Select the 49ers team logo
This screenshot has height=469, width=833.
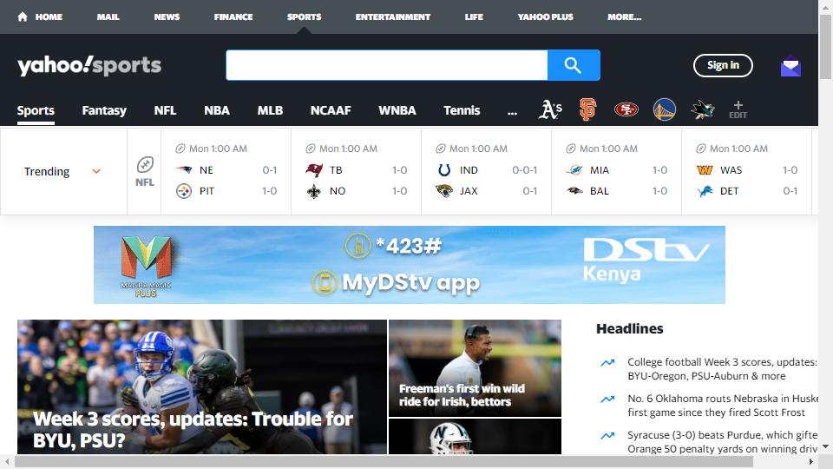coord(626,109)
